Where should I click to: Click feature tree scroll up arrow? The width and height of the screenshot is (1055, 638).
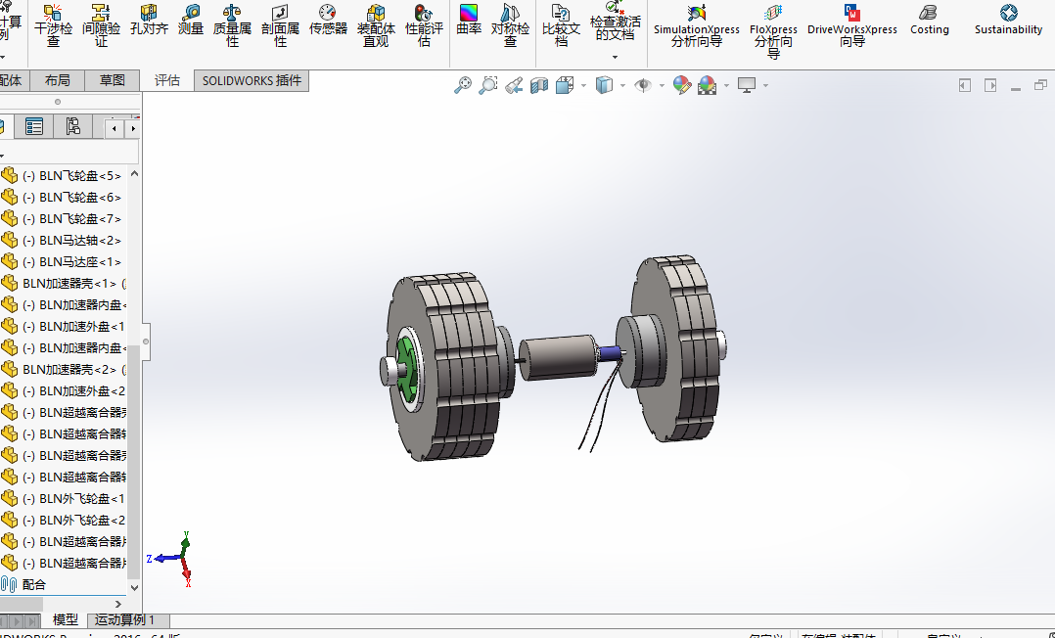[134, 173]
